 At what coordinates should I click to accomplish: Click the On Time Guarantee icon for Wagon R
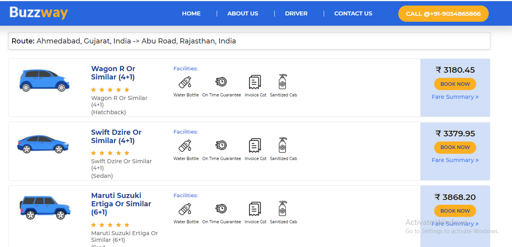coord(221,82)
